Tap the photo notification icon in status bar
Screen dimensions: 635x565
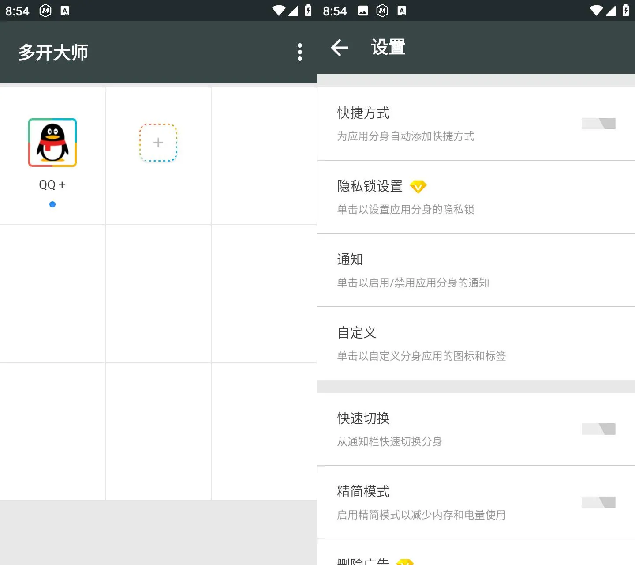point(363,11)
